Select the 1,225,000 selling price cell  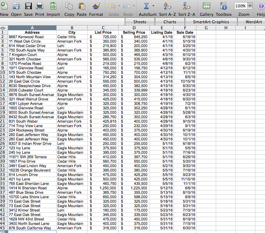click(134, 188)
